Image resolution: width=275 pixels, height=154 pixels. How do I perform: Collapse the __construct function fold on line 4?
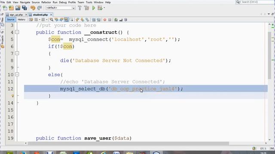click(17, 32)
